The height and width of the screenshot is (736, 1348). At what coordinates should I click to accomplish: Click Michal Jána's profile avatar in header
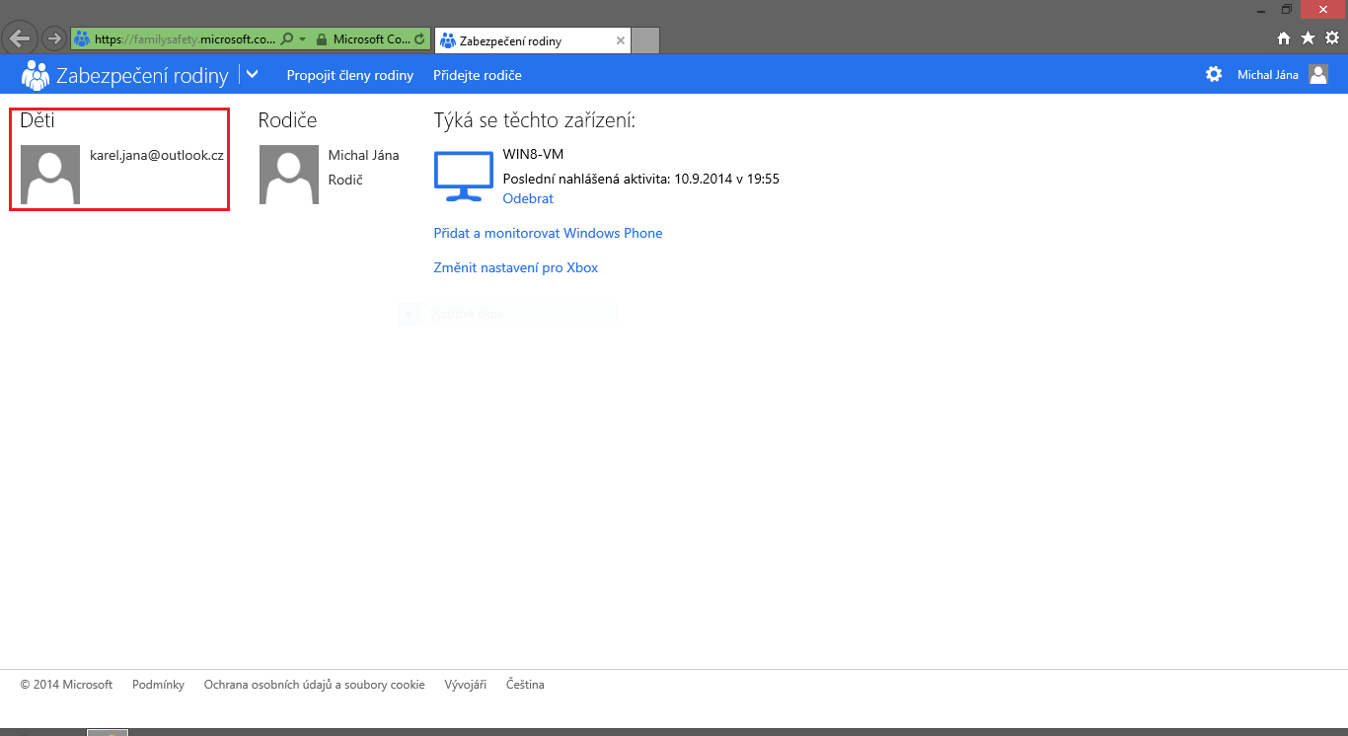[x=1317, y=74]
